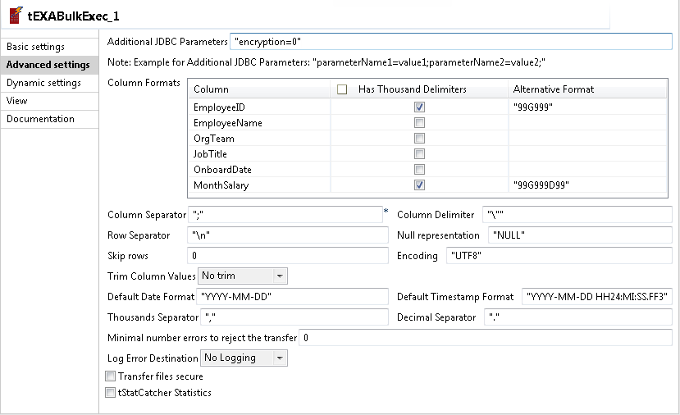
Task: Click the Null representation field
Action: tap(579, 235)
